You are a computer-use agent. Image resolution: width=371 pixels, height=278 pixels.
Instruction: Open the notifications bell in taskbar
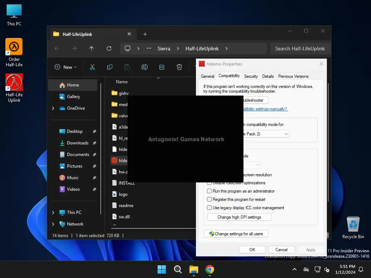[361, 269]
